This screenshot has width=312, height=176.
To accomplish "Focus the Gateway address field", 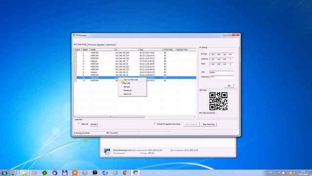I will 221,60.
